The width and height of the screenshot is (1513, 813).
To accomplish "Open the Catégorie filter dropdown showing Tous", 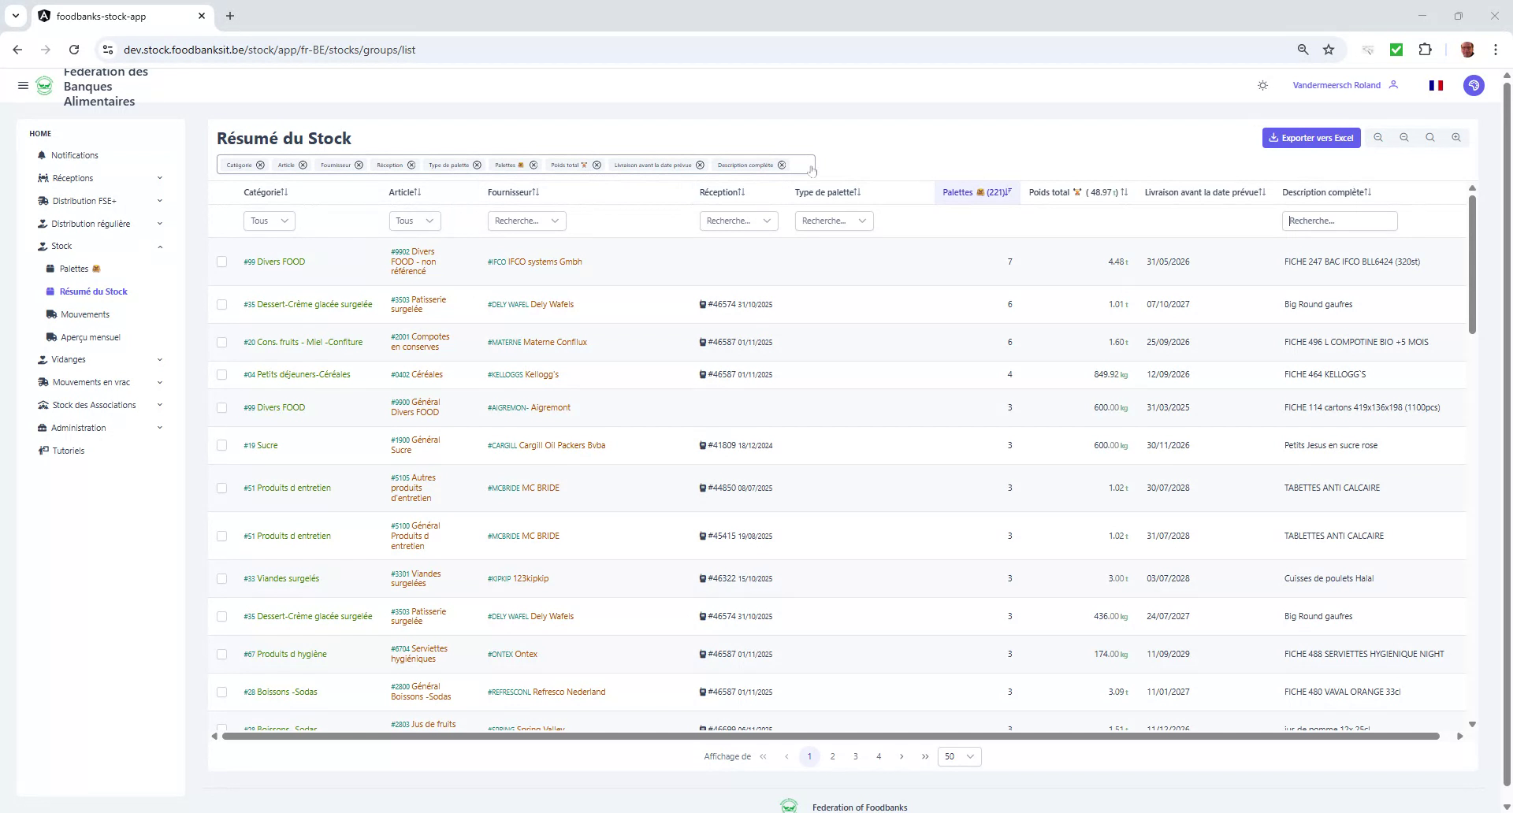I will click(269, 221).
